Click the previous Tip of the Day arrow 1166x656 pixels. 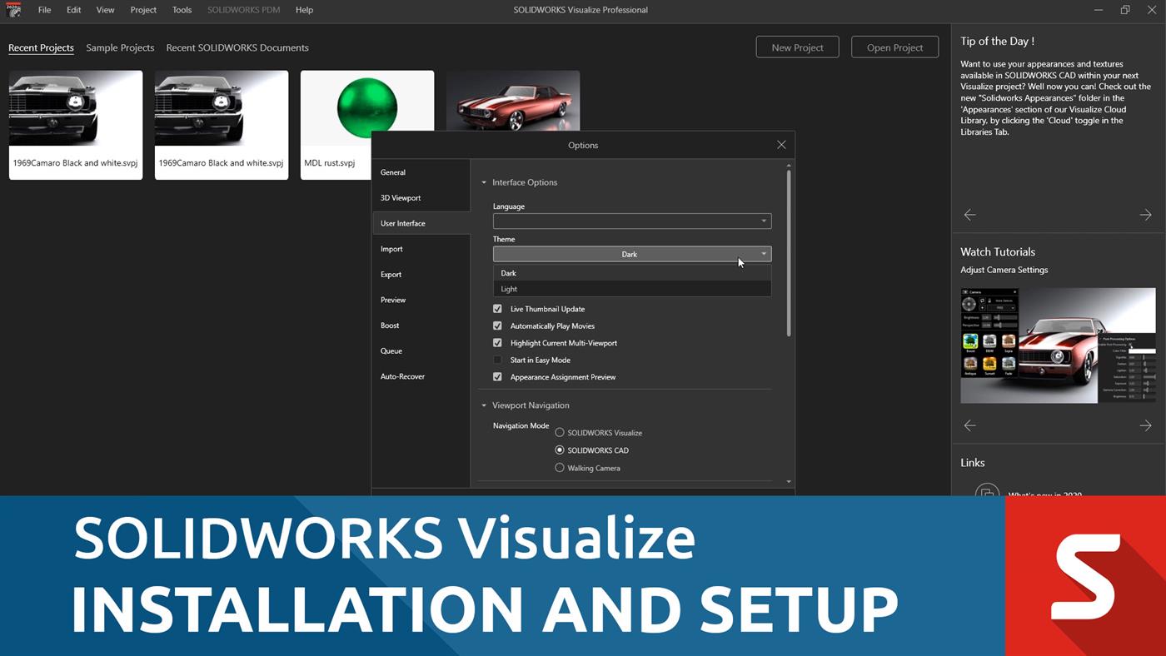point(969,214)
